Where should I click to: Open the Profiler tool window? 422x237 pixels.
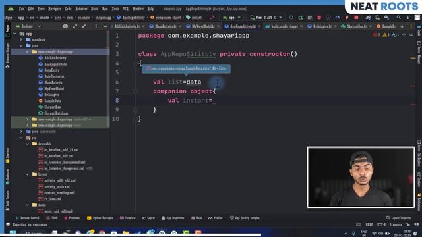pyautogui.click(x=216, y=218)
